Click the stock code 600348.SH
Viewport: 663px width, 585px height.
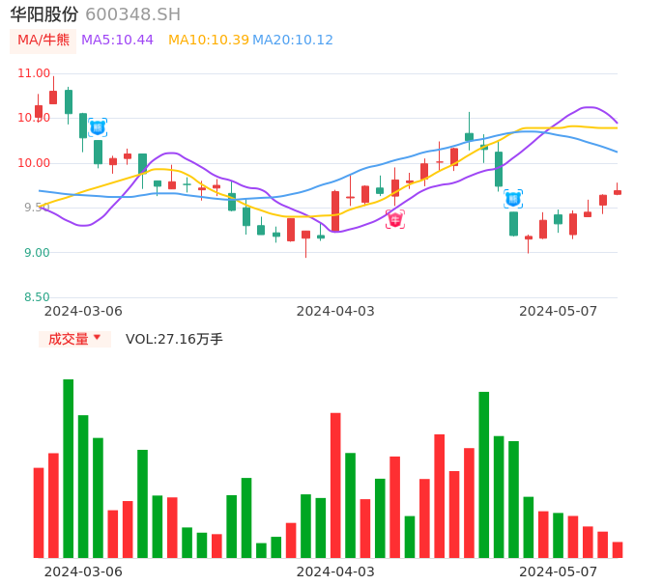[x=132, y=14]
